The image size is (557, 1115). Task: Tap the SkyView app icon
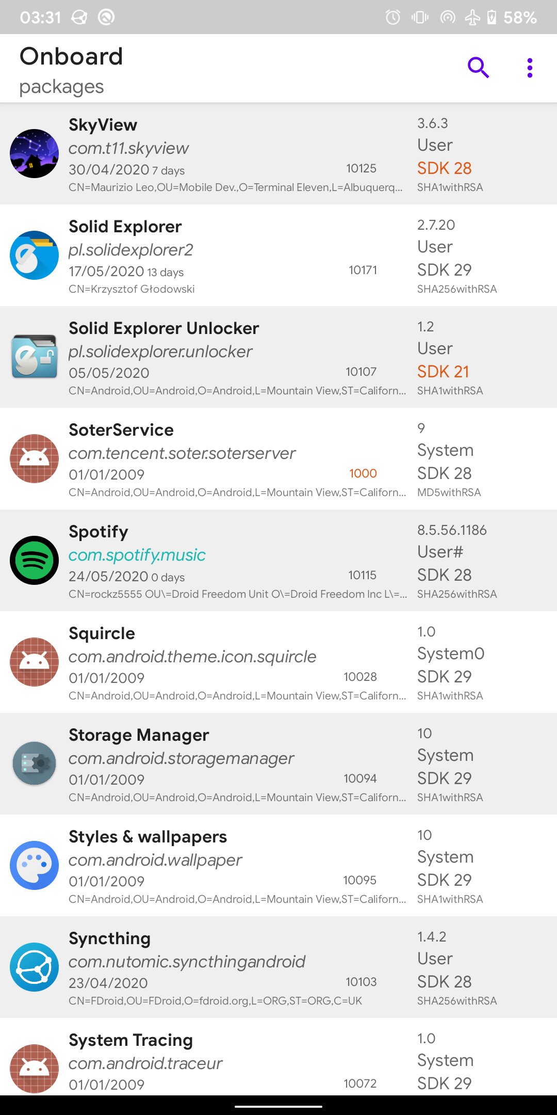pos(35,153)
